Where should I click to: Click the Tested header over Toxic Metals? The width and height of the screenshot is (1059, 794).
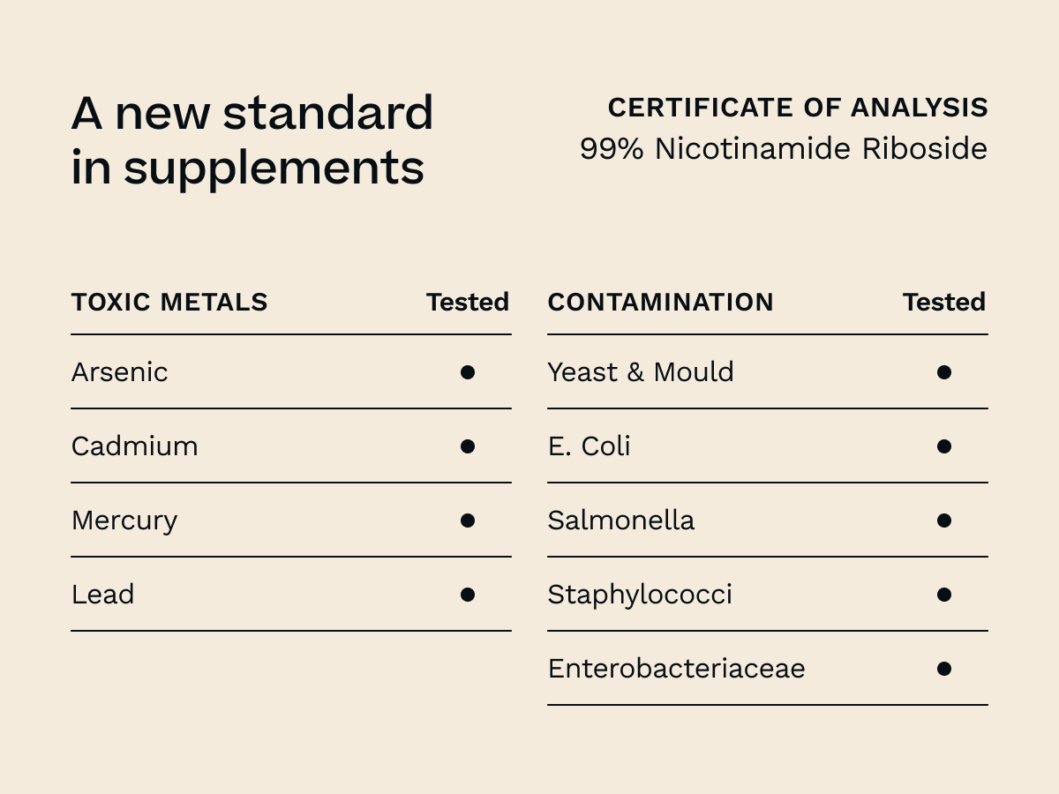468,302
